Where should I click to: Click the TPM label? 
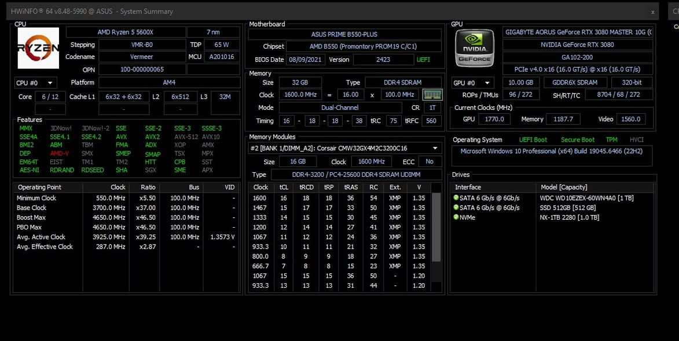[x=611, y=140]
